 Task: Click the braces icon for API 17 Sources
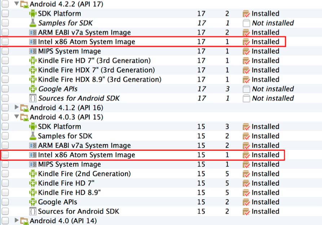(x=33, y=98)
